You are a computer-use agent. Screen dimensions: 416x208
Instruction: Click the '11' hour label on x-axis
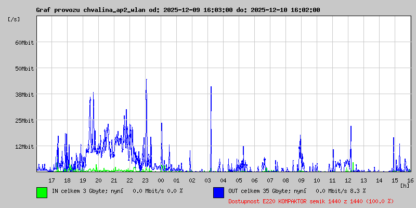point(333,180)
